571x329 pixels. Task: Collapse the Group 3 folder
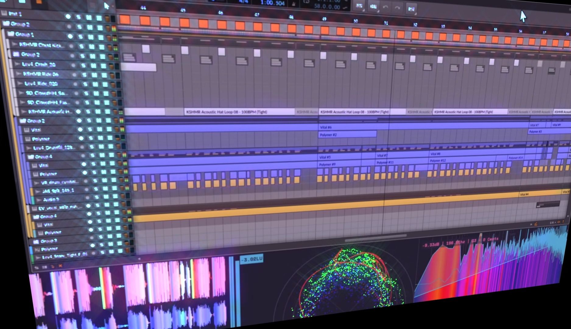click(x=36, y=241)
